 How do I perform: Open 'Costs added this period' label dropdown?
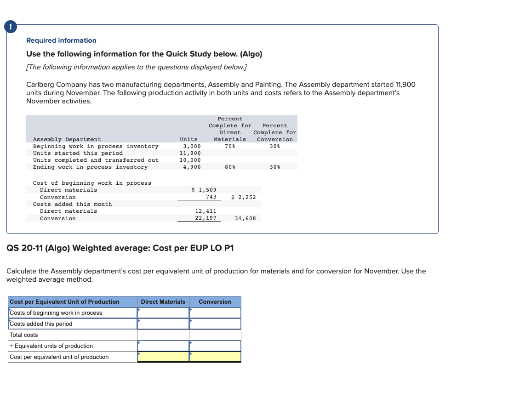73,324
